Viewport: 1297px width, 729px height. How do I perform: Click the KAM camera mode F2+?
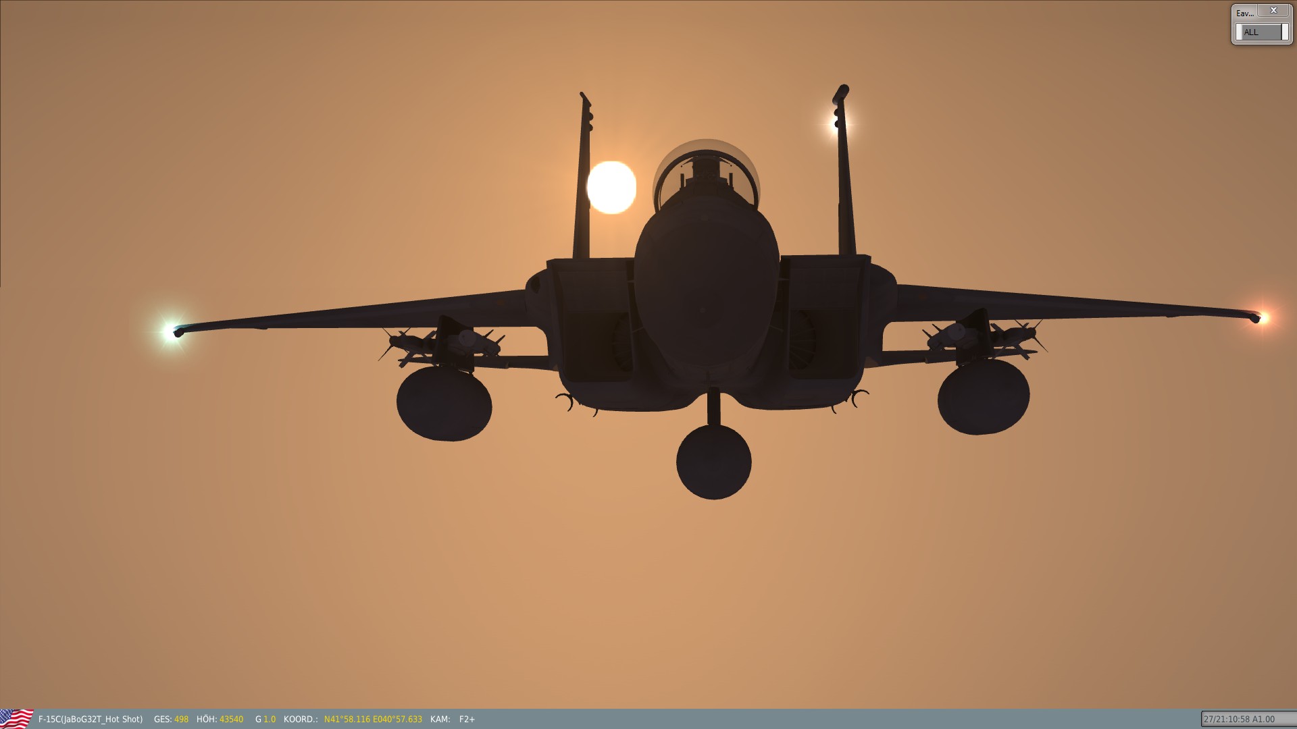467,720
